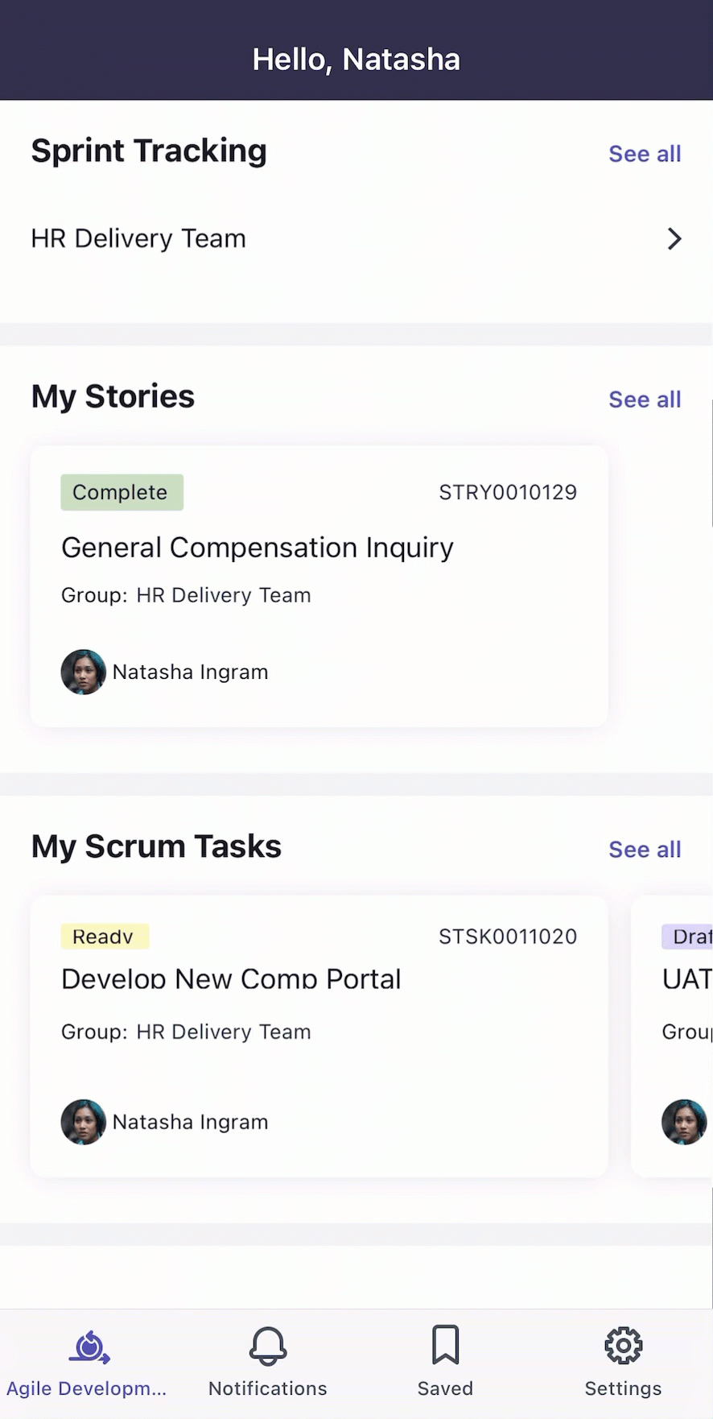Tap Natasha Ingram avatar in story card

point(84,672)
